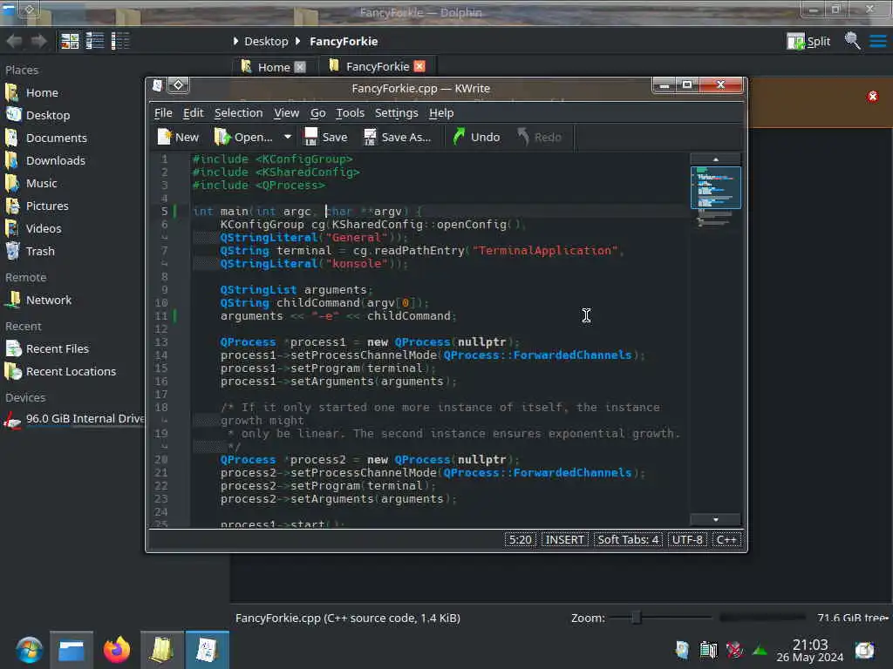Click the scrollbar up arrow in KWrite

click(x=715, y=159)
